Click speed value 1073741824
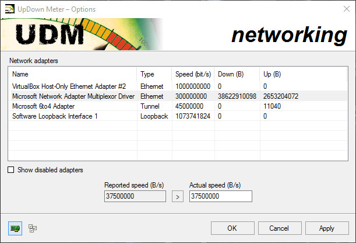 (193, 116)
